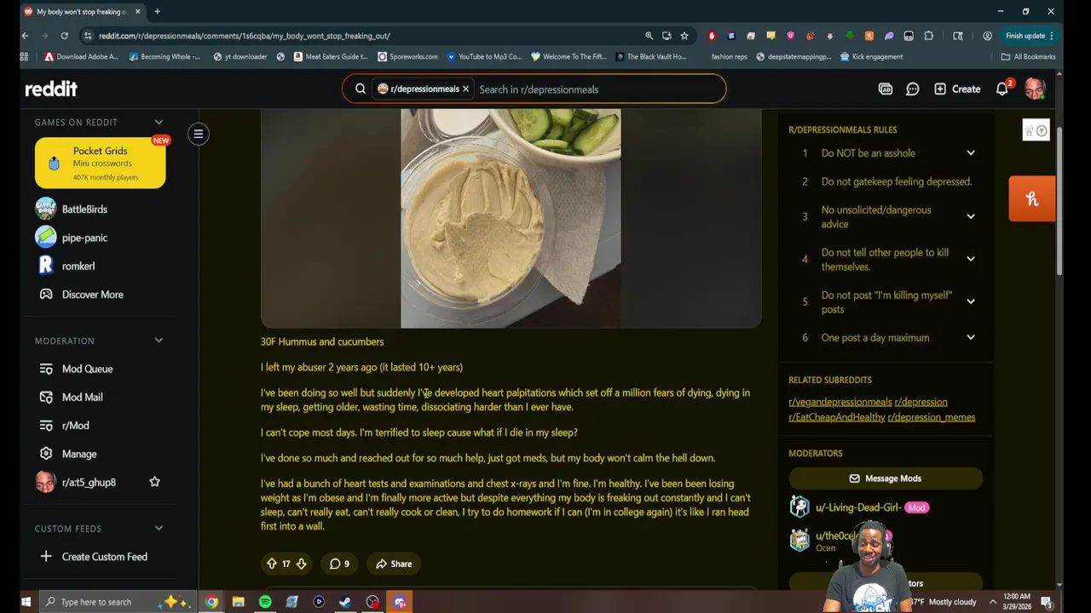The width and height of the screenshot is (1091, 613).
Task: Collapse Moderation section
Action: click(159, 341)
